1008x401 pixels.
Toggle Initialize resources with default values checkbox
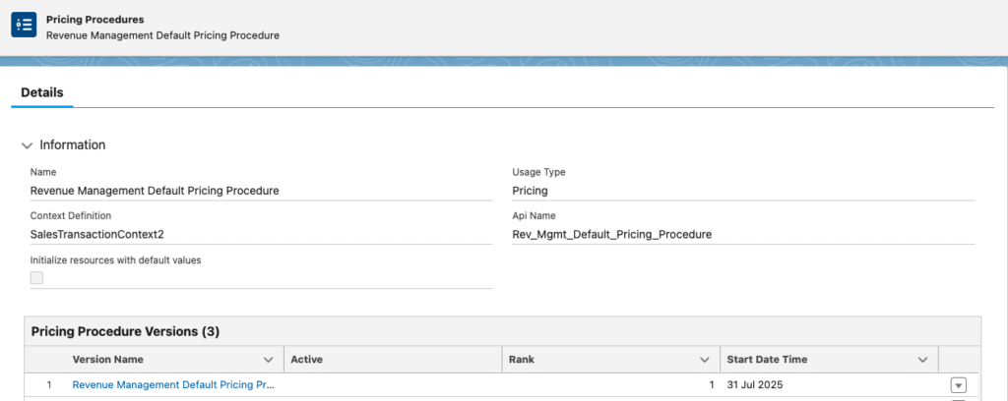click(x=36, y=278)
